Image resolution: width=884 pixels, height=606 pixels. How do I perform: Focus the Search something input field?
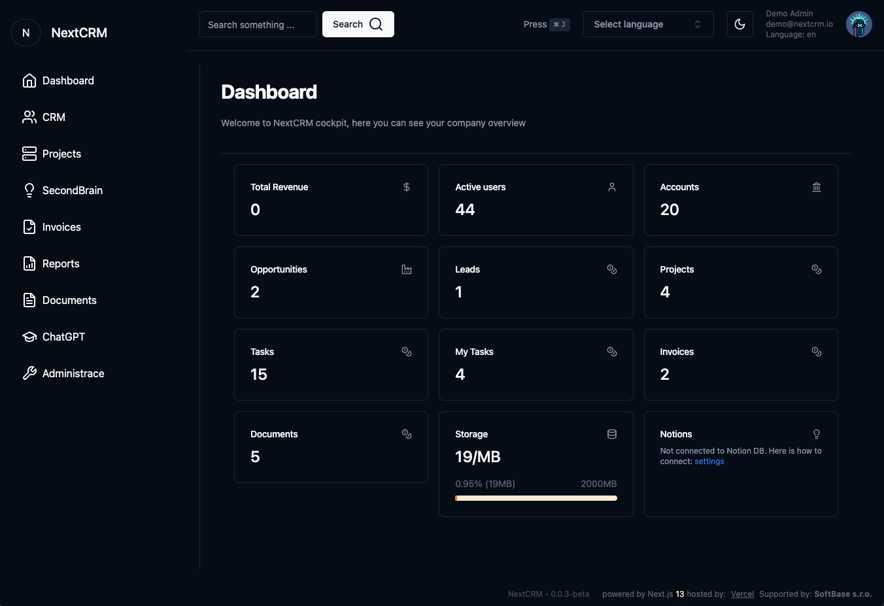point(258,24)
